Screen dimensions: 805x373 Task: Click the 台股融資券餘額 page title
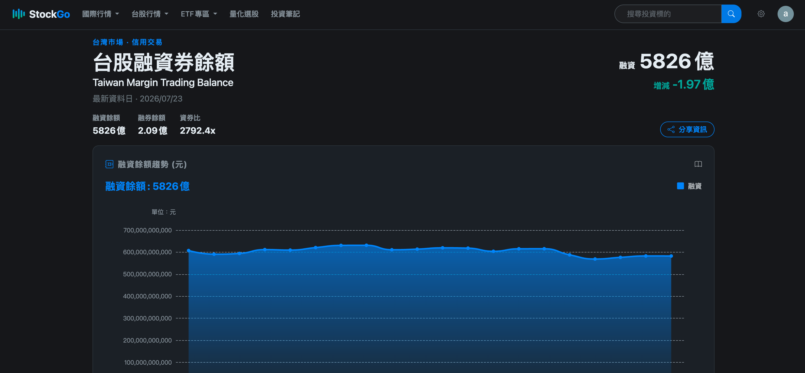pyautogui.click(x=163, y=62)
